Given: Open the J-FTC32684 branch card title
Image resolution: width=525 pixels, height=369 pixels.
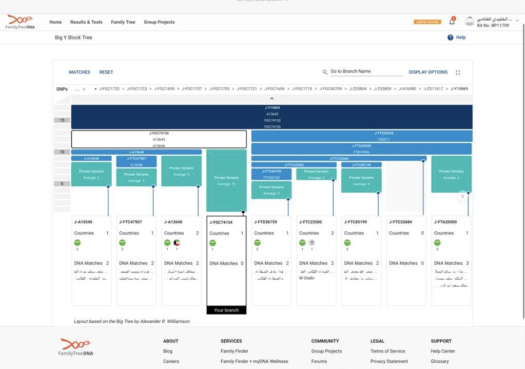Looking at the screenshot, I should click(x=400, y=222).
